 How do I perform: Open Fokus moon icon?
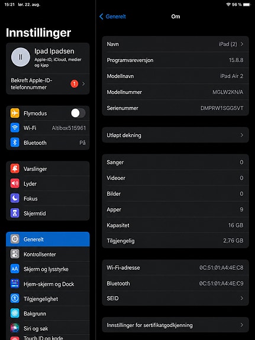[15, 198]
